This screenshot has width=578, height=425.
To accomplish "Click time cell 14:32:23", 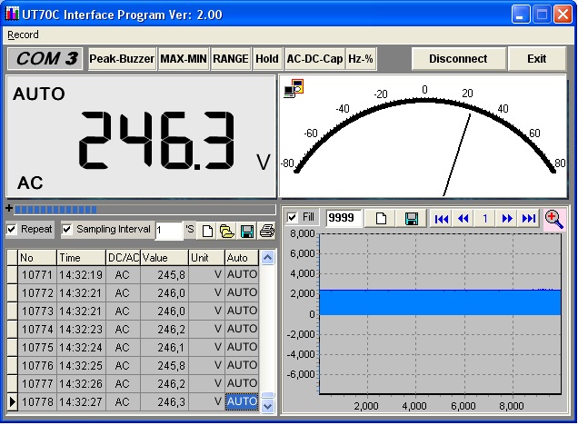I will 81,329.
